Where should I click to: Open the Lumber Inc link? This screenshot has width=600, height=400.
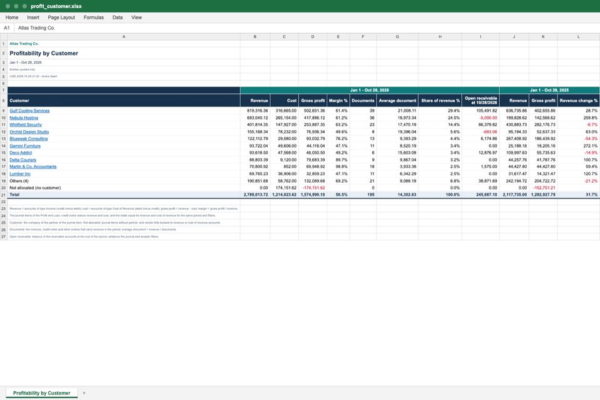pos(20,174)
